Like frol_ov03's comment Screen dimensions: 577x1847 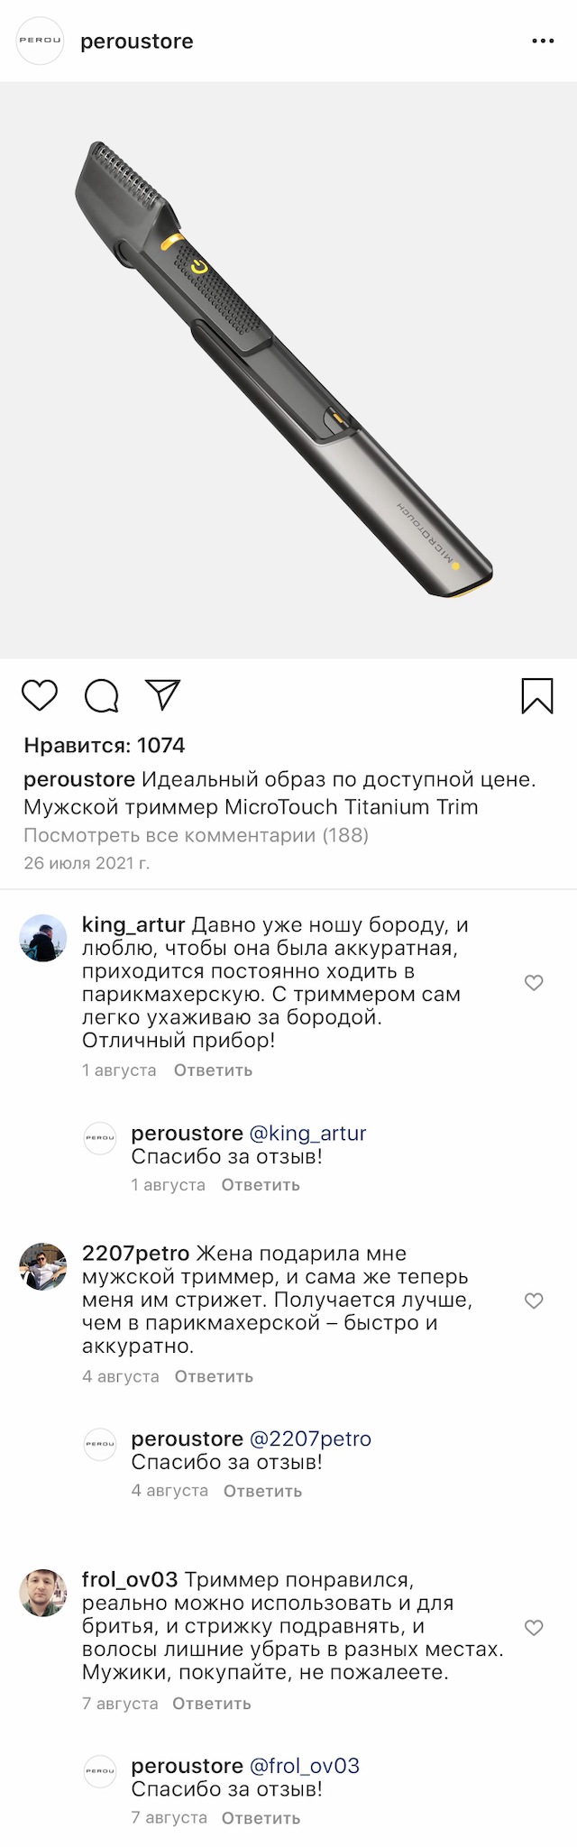(x=534, y=1627)
